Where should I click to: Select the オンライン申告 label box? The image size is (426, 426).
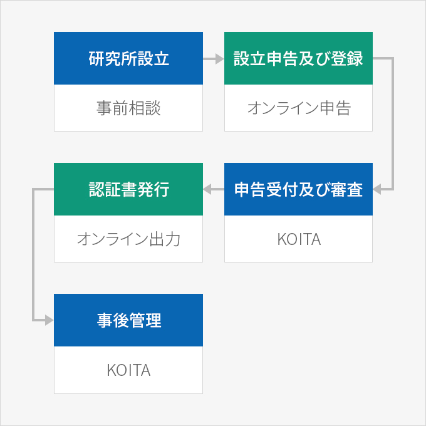click(298, 108)
